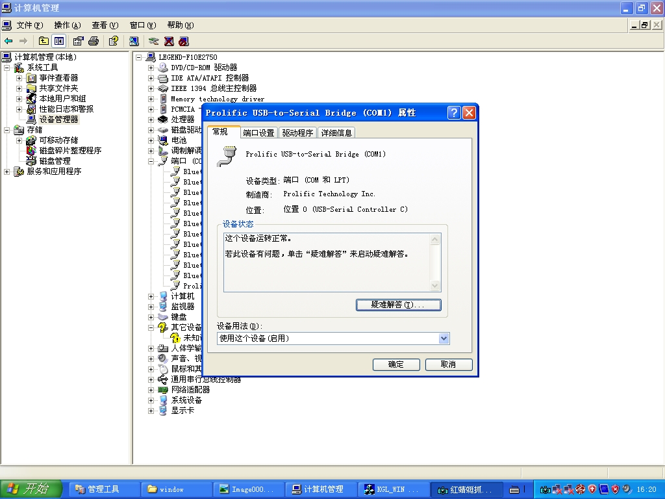Collapse the LEGEND-F10E2750 root node

pyautogui.click(x=138, y=57)
